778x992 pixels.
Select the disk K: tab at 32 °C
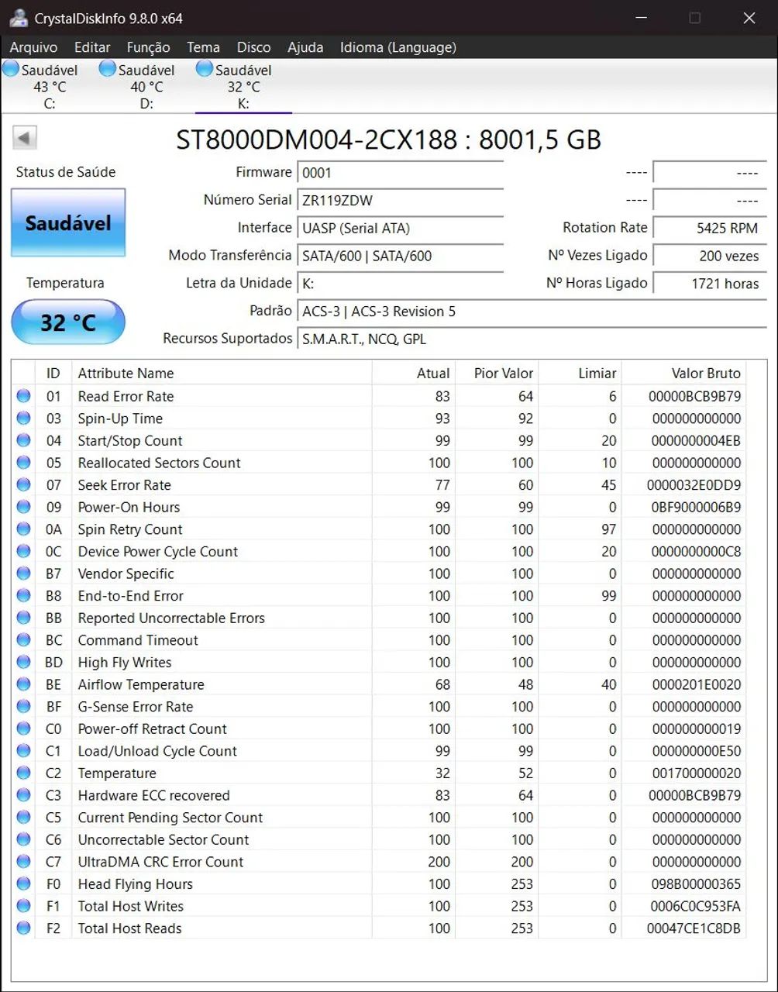(x=243, y=86)
